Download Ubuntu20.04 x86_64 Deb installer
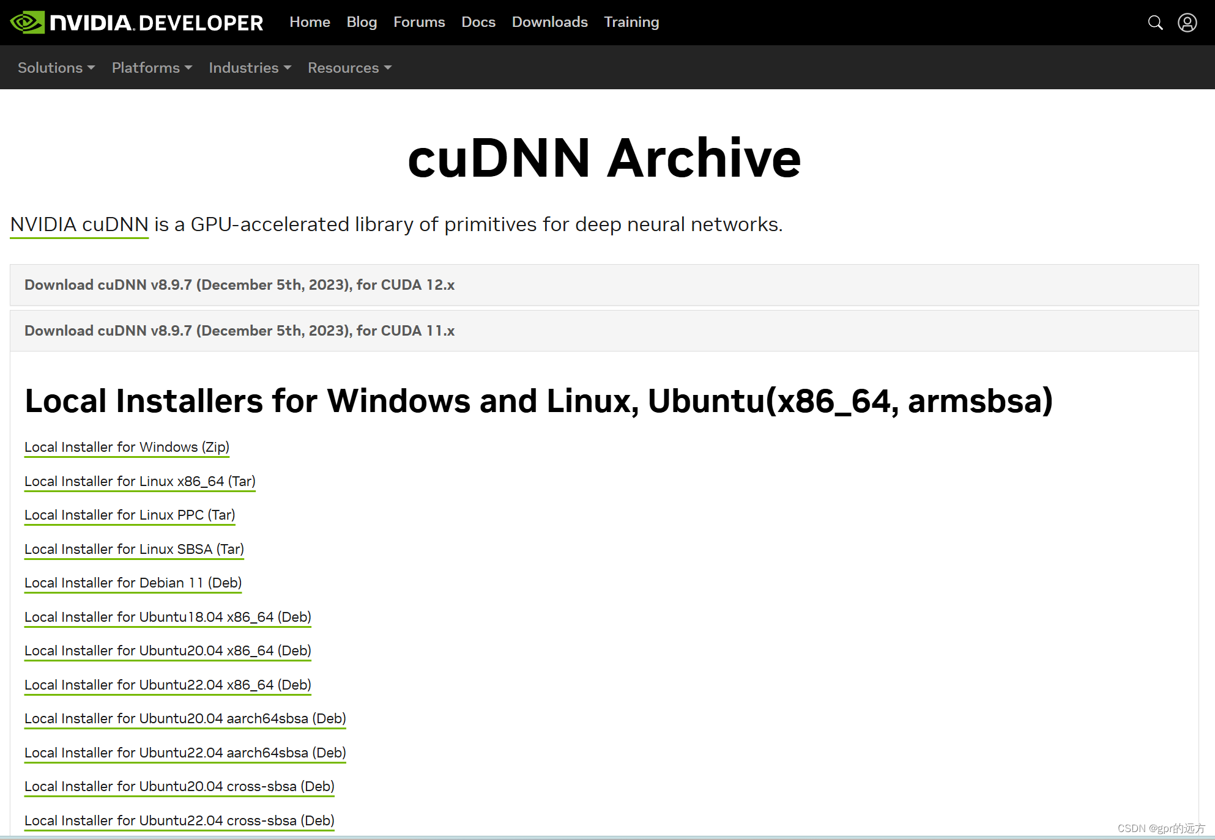 pos(168,651)
